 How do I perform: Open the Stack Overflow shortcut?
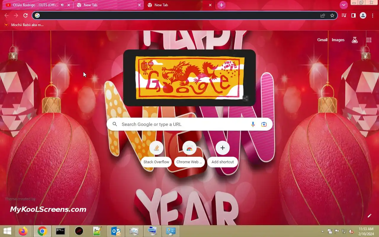pyautogui.click(x=156, y=155)
